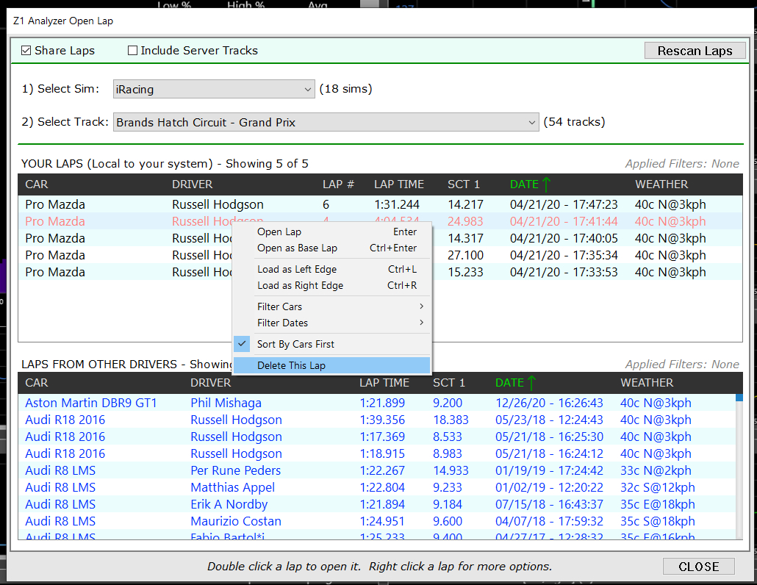
Task: Click Phil Mishaga driver name
Action: pos(226,403)
